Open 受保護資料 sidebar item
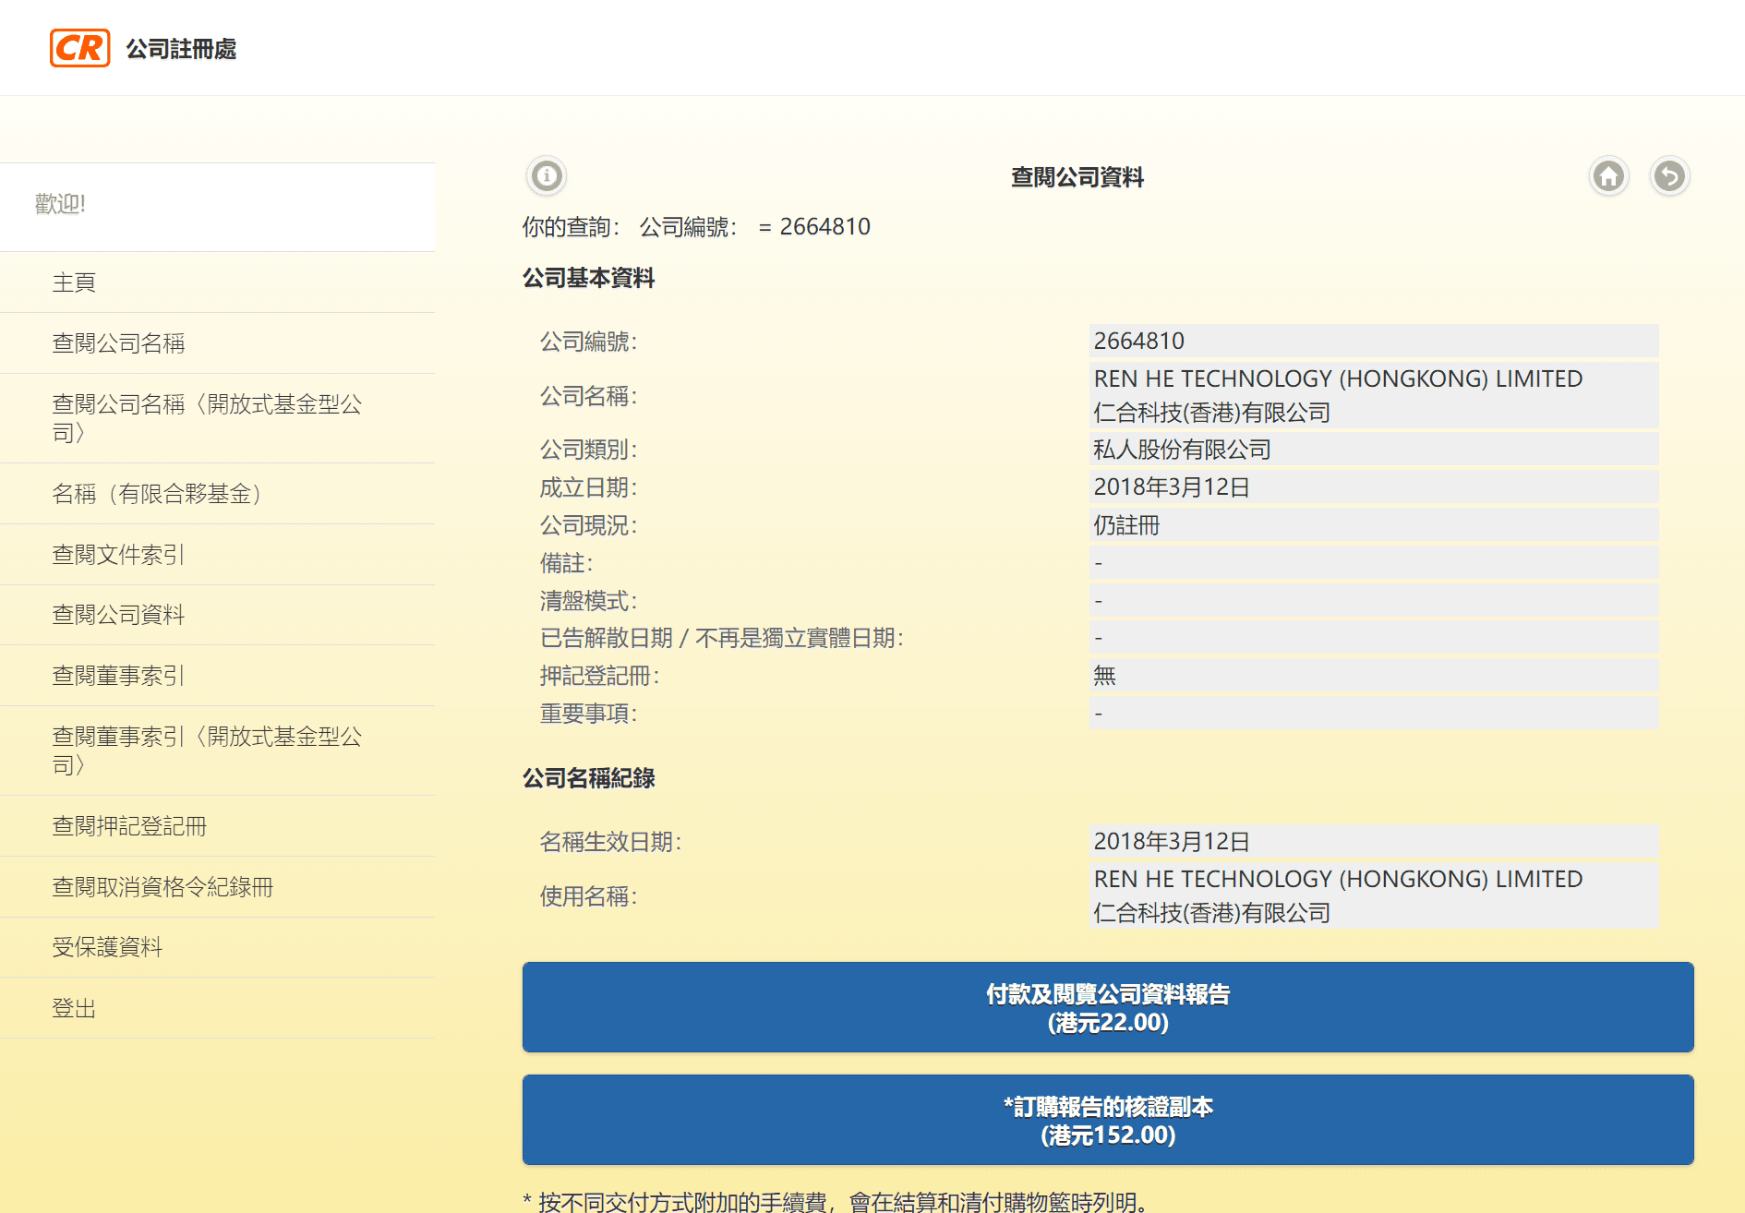1745x1213 pixels. coord(217,947)
